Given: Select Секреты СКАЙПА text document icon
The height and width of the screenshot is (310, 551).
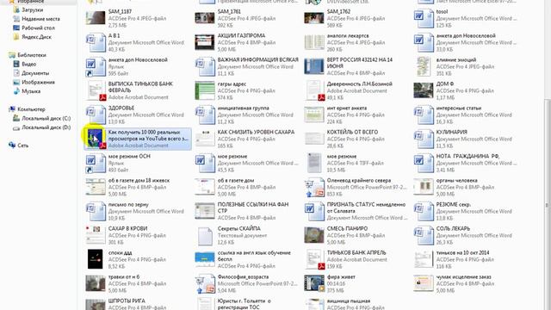Looking at the screenshot, I should (205, 236).
